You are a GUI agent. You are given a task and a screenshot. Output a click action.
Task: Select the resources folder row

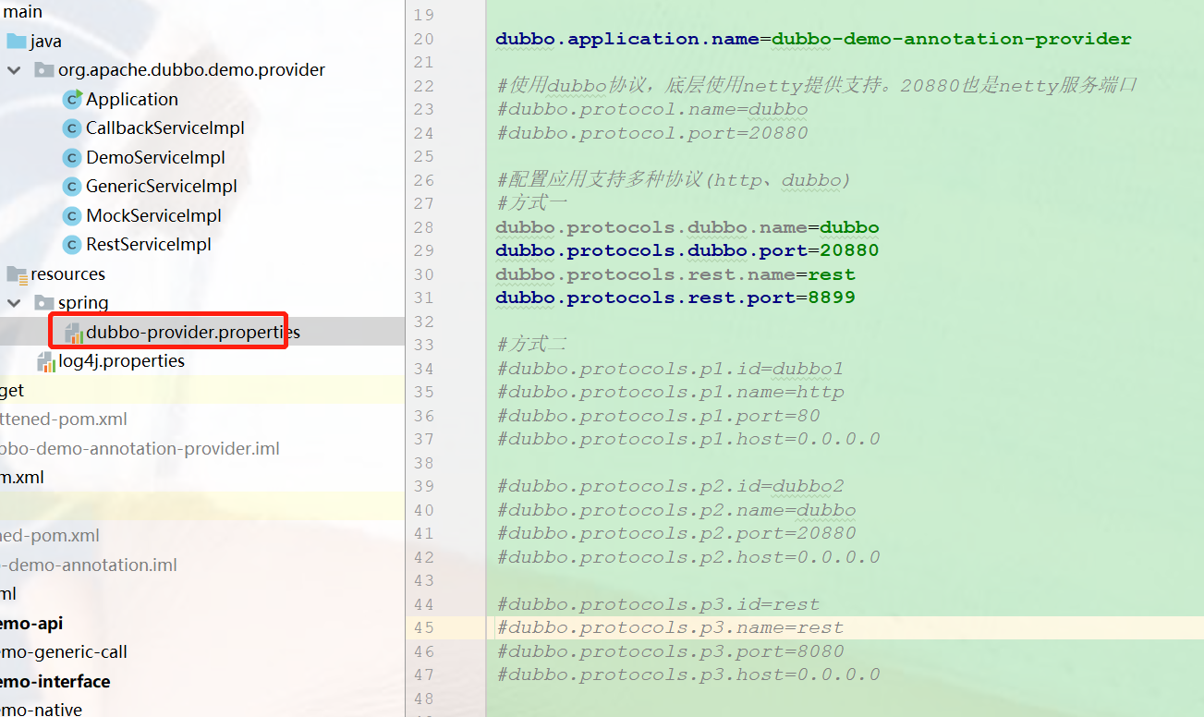(x=202, y=274)
